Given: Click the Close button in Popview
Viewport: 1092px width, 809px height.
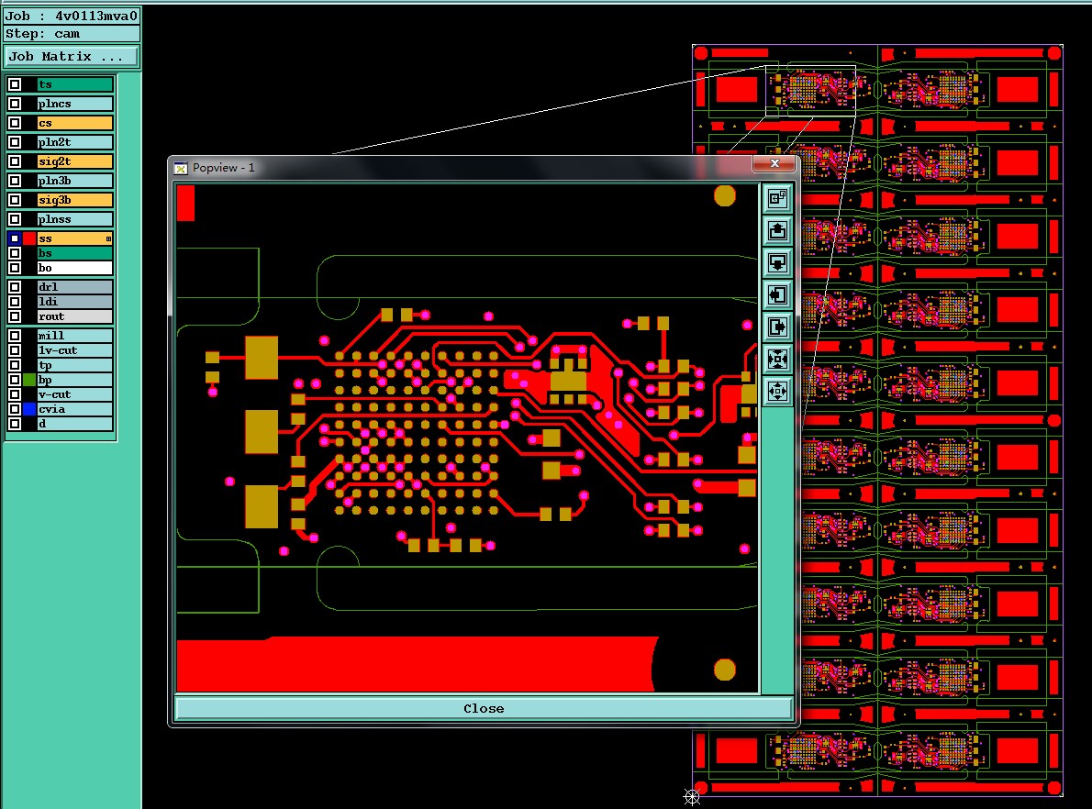Looking at the screenshot, I should coord(484,709).
